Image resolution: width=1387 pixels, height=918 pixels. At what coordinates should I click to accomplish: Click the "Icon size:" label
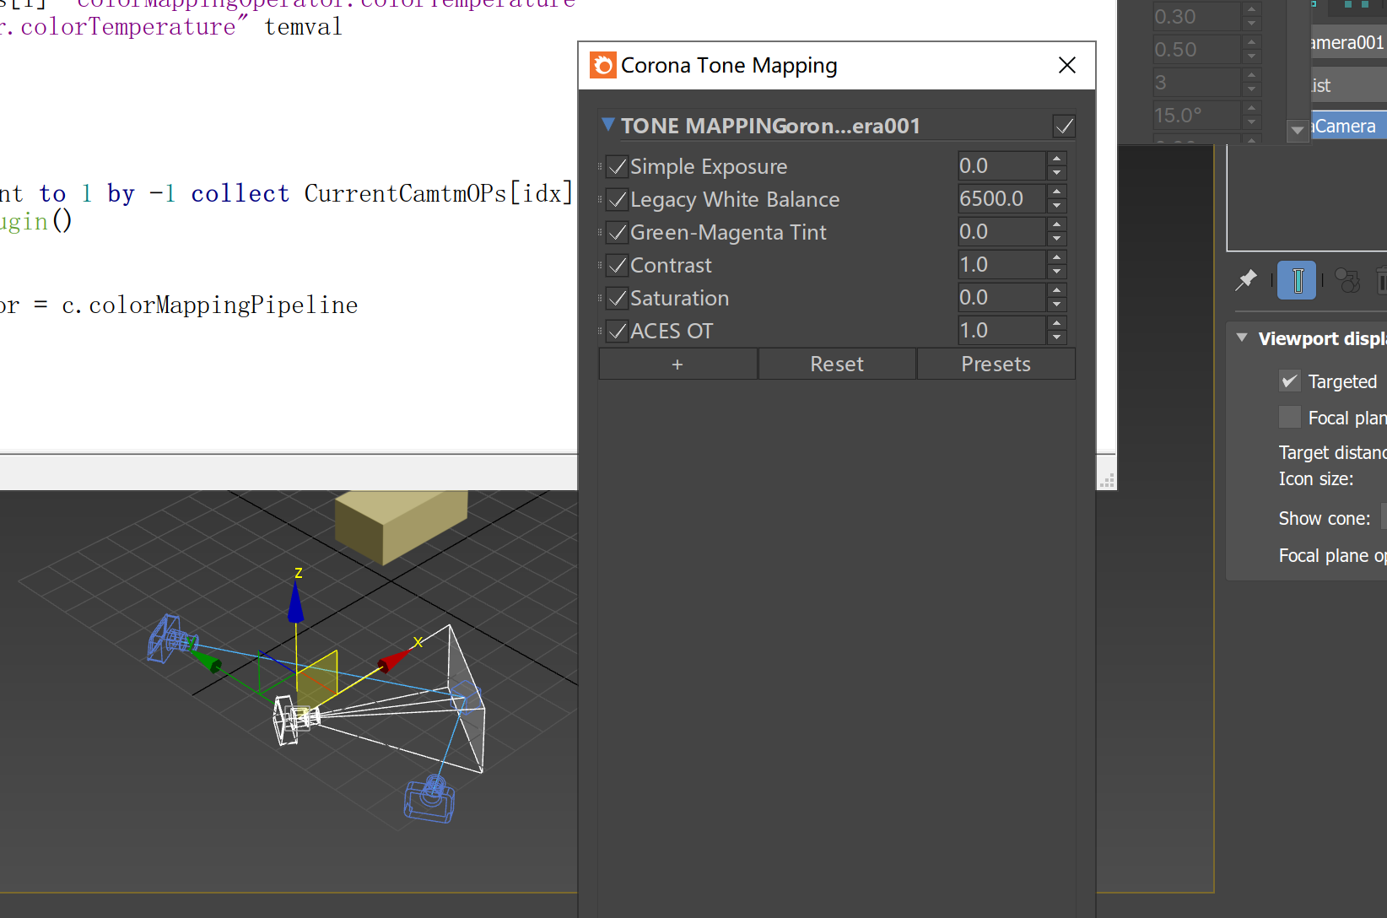(x=1316, y=479)
